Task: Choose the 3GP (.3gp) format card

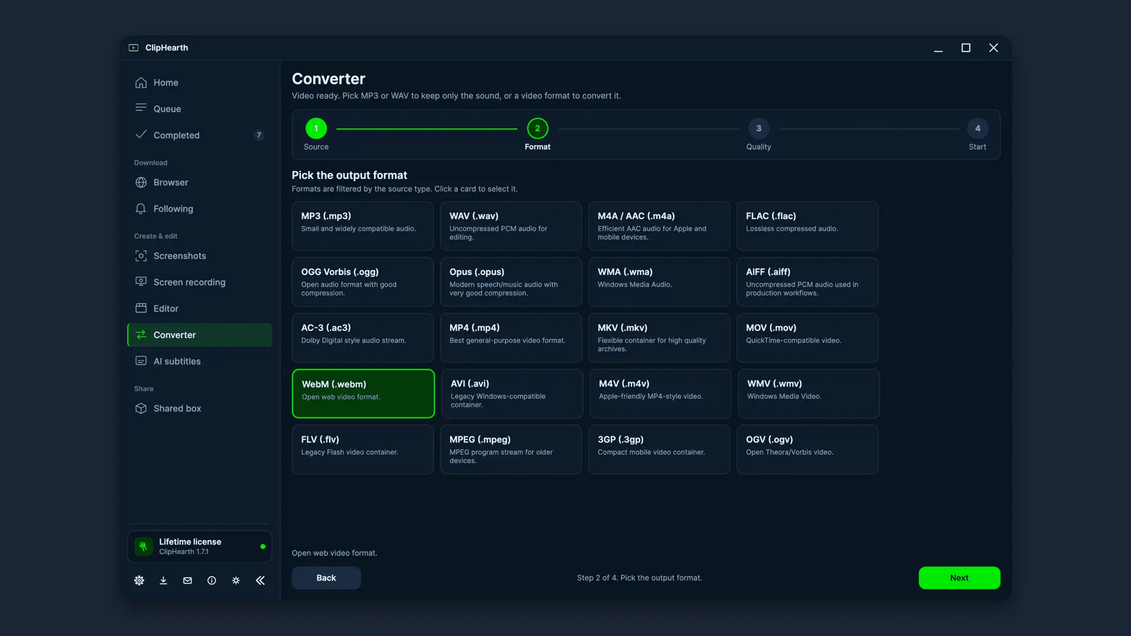Action: point(659,449)
